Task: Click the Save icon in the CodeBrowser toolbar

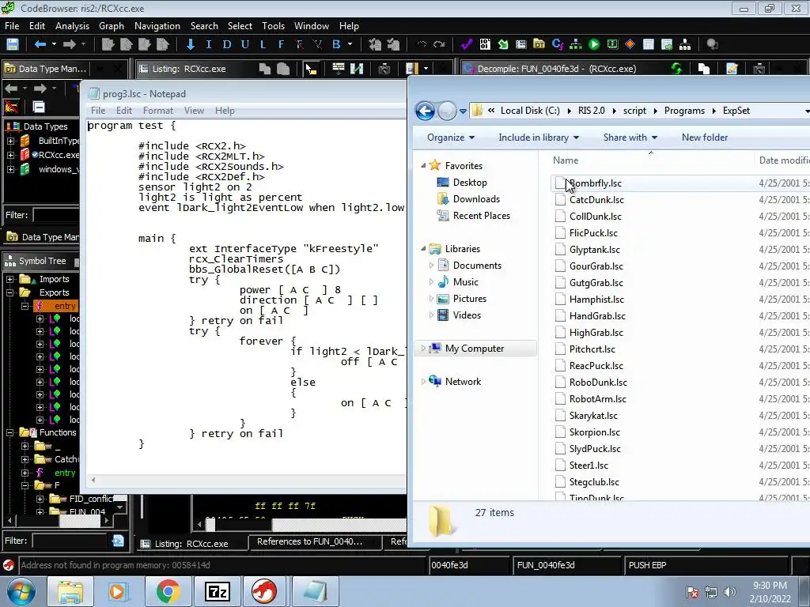Action: [13, 44]
